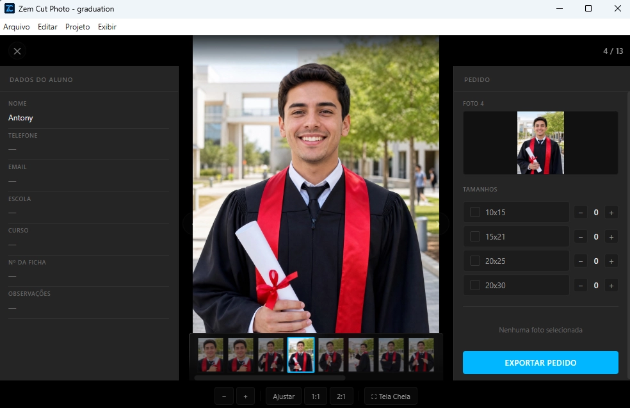Viewport: 630px width, 408px height.
Task: Select the fifth thumbnail in the filmstrip
Action: (331, 355)
